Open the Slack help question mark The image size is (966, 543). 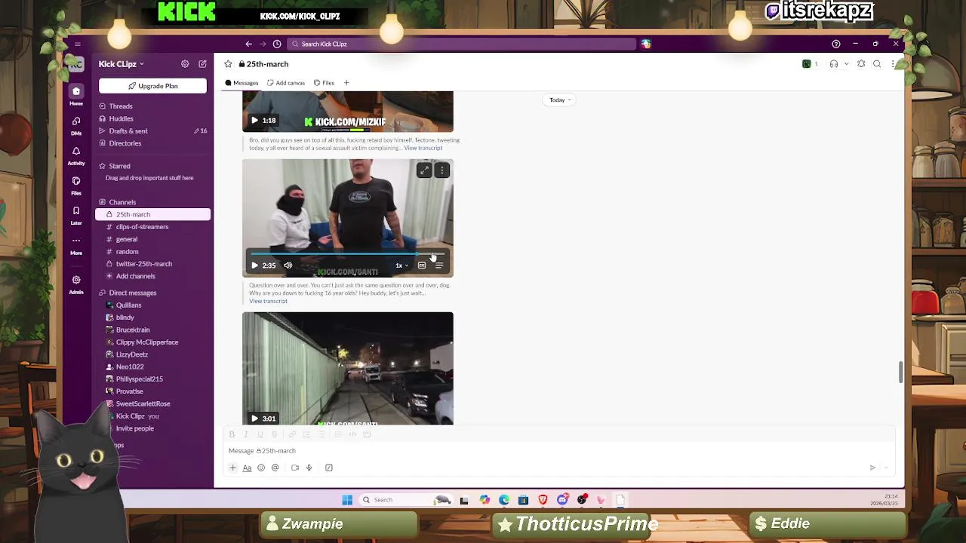[835, 44]
